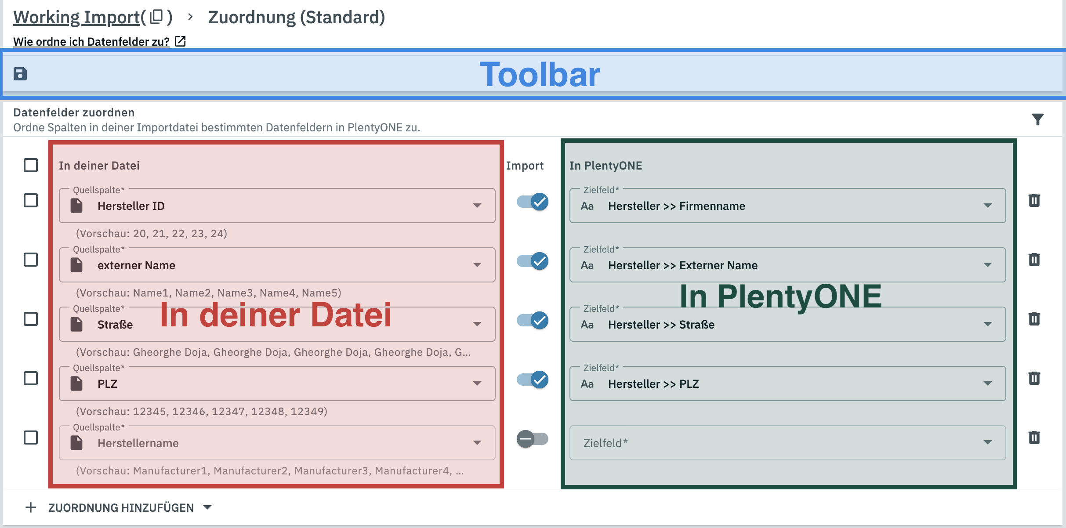The width and height of the screenshot is (1066, 528).
Task: Check the box next to PLZ row
Action: 31,378
